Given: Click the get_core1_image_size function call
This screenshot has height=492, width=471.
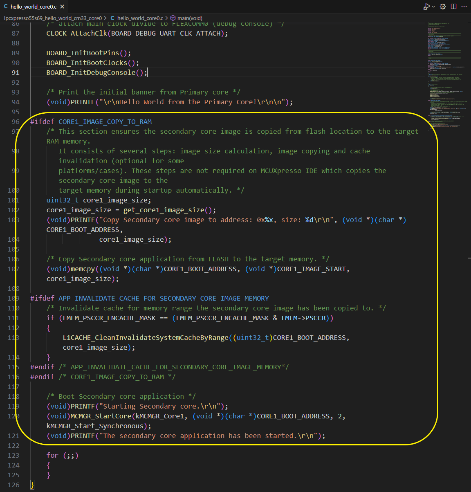Looking at the screenshot, I should point(164,210).
